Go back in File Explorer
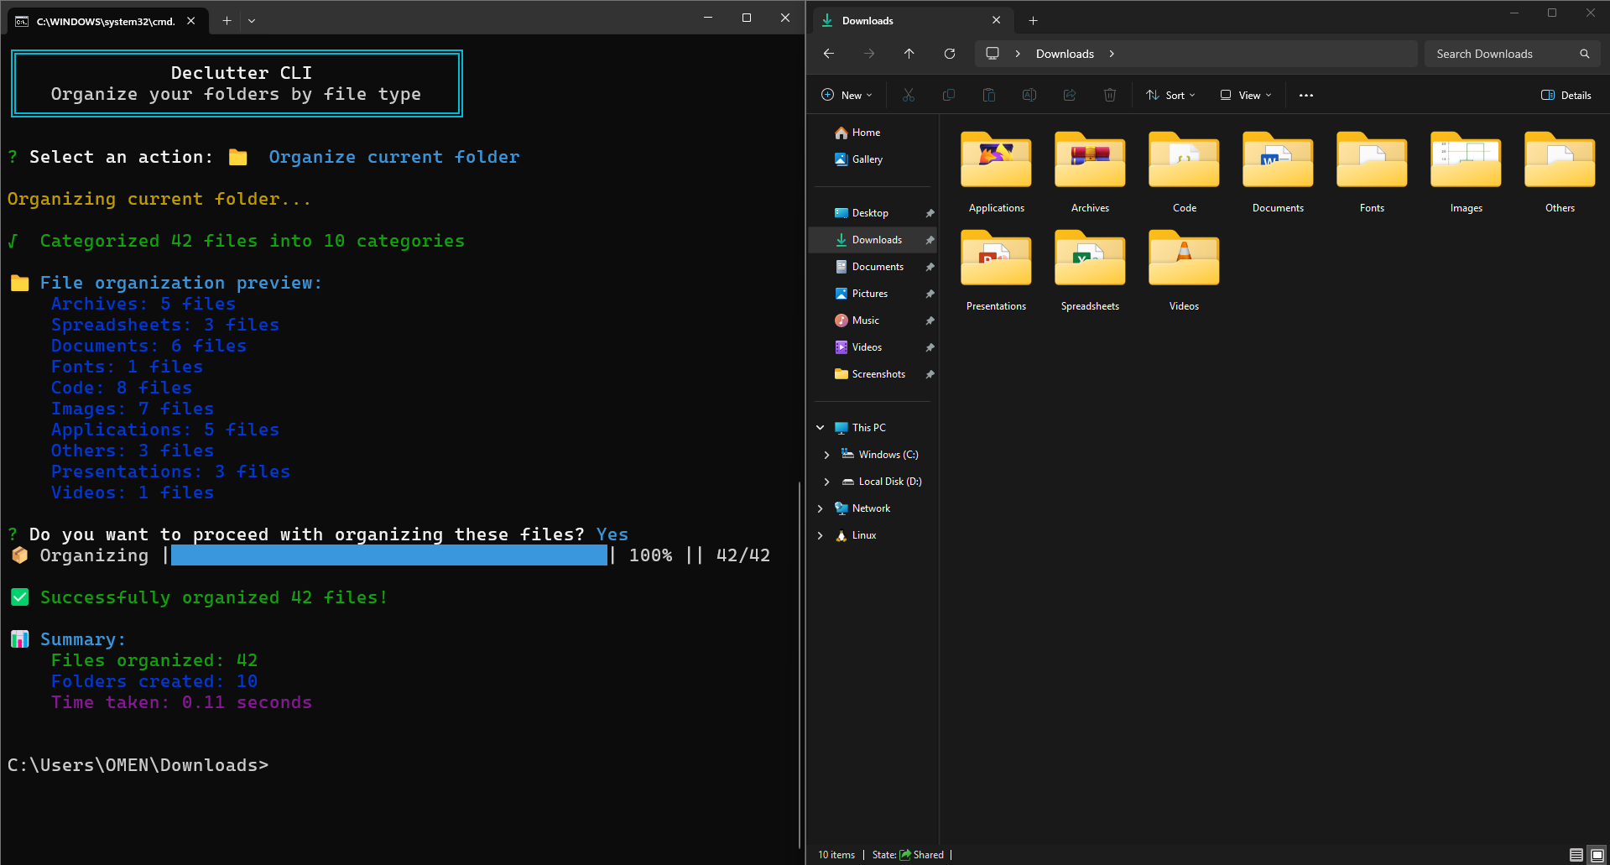 829,54
